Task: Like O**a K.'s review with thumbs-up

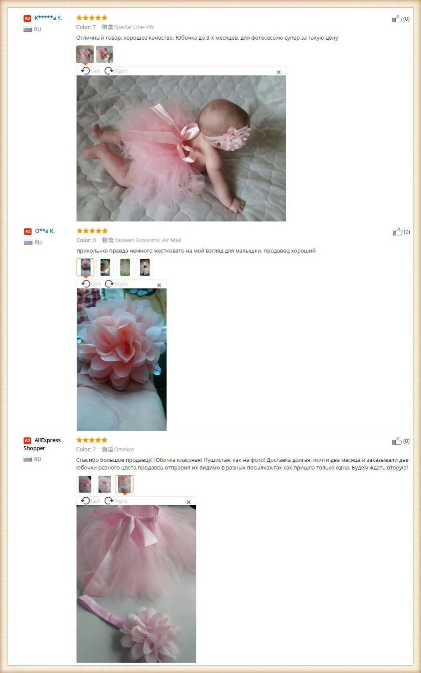Action: point(397,232)
